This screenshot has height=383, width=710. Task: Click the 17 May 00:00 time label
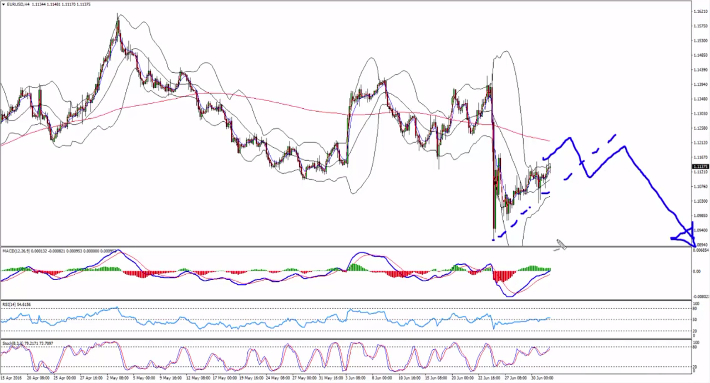[225, 378]
